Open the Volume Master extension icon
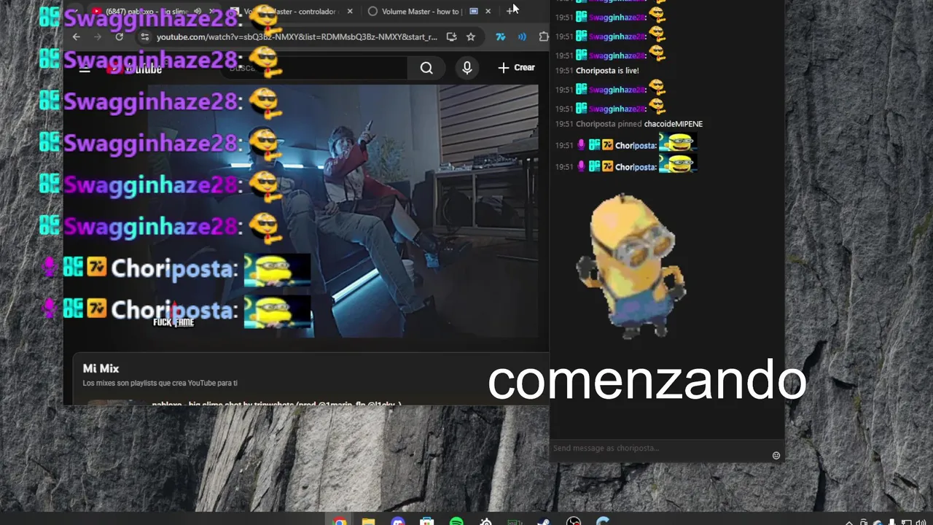The width and height of the screenshot is (933, 525). pyautogui.click(x=522, y=36)
